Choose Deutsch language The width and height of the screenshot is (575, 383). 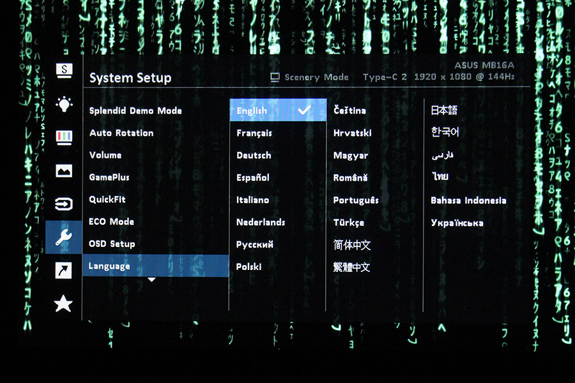click(254, 155)
